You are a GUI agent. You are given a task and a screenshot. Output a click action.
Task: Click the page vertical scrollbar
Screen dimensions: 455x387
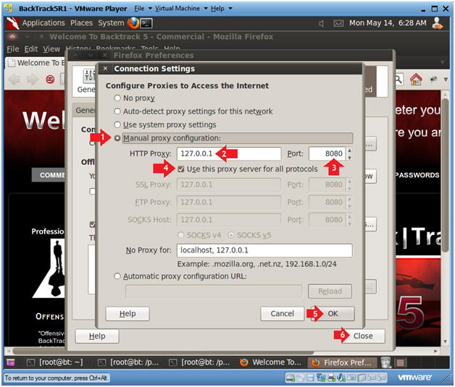(x=445, y=175)
